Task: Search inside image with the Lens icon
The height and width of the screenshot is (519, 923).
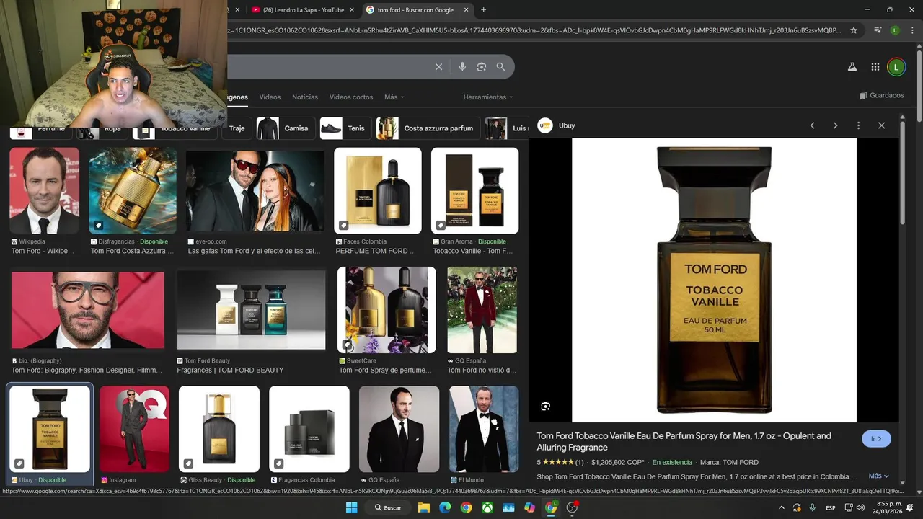Action: (546, 407)
